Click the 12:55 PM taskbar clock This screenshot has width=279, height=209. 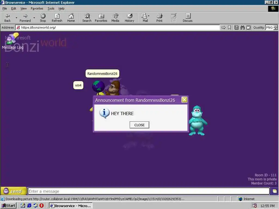tap(268, 206)
